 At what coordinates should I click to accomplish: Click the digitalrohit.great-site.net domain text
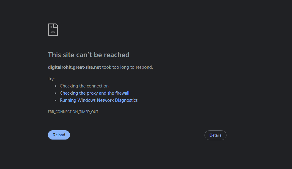(x=74, y=67)
